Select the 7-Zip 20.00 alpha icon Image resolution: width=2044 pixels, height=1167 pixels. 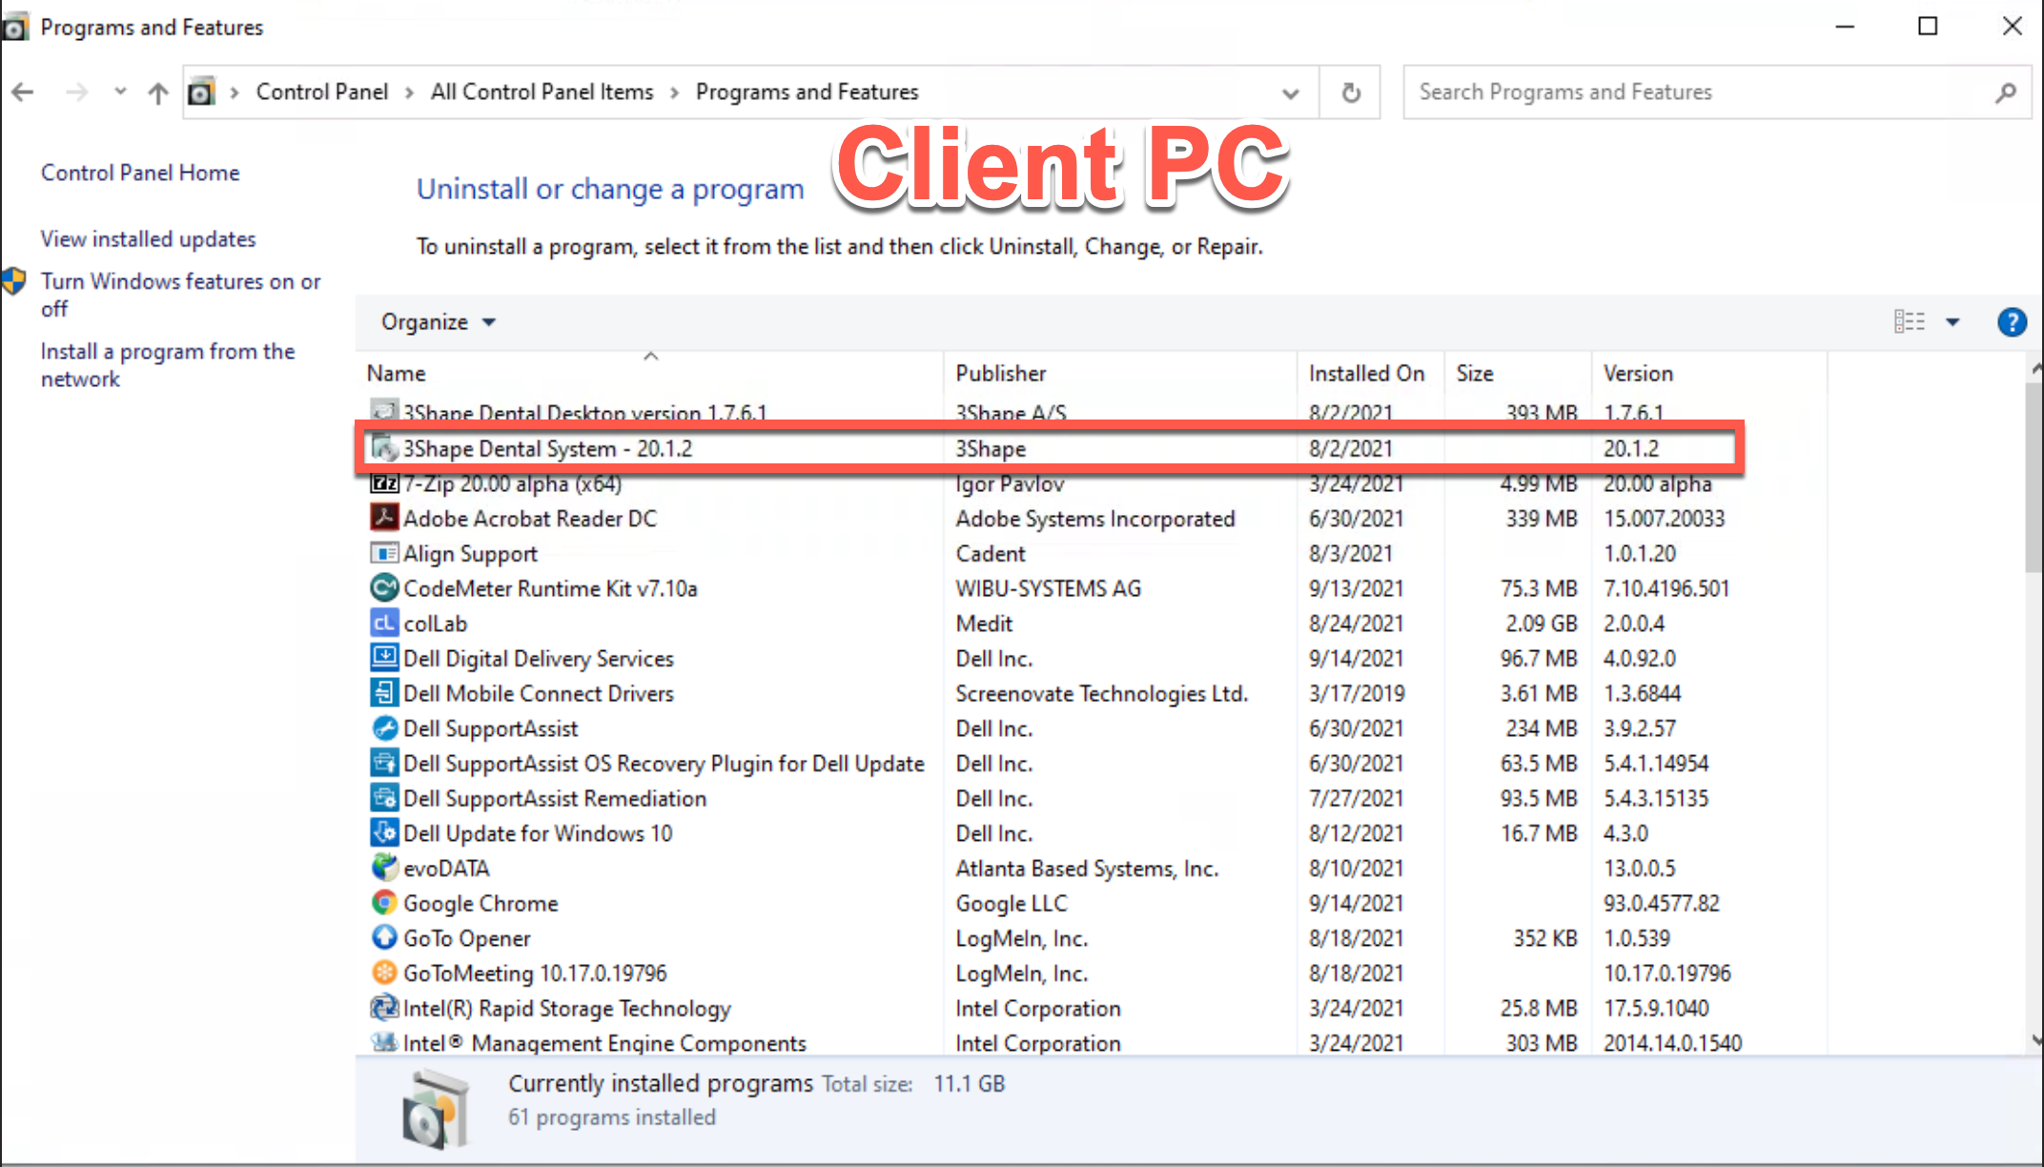[384, 483]
